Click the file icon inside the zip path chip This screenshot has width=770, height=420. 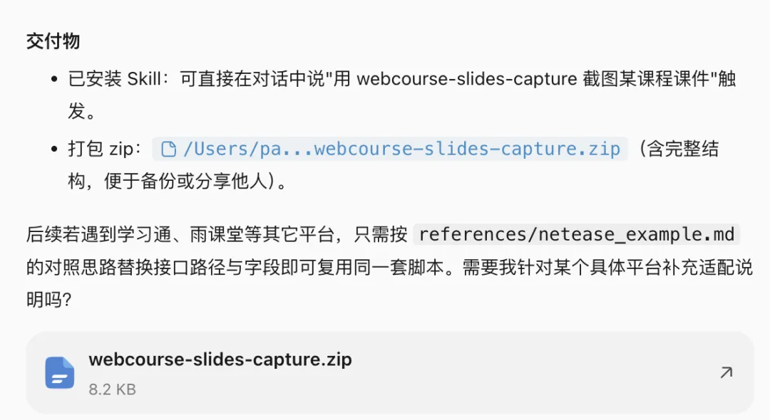[x=169, y=149]
